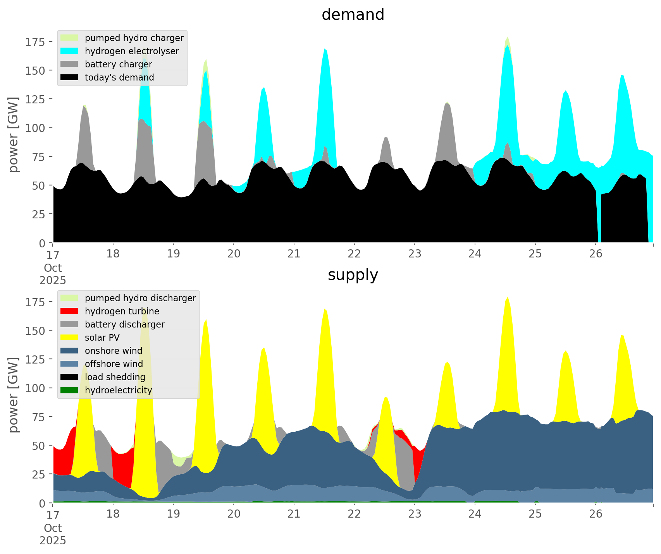Click the black today's demand legend swatch
The width and height of the screenshot is (661, 554).
click(x=70, y=77)
